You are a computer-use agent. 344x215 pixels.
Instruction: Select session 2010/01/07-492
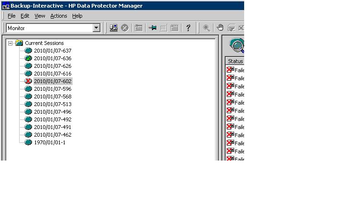pos(53,119)
